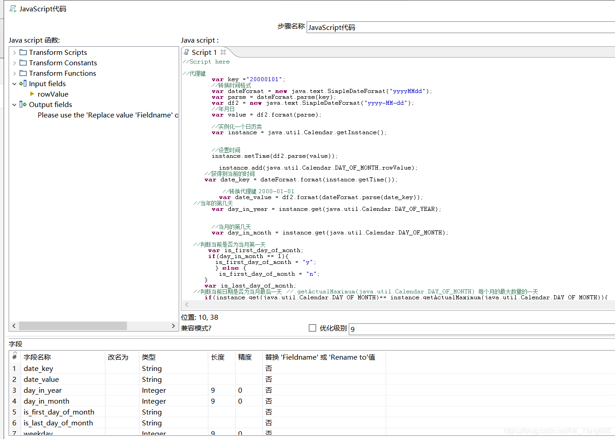Click the rowValue arrow icon

pos(32,94)
